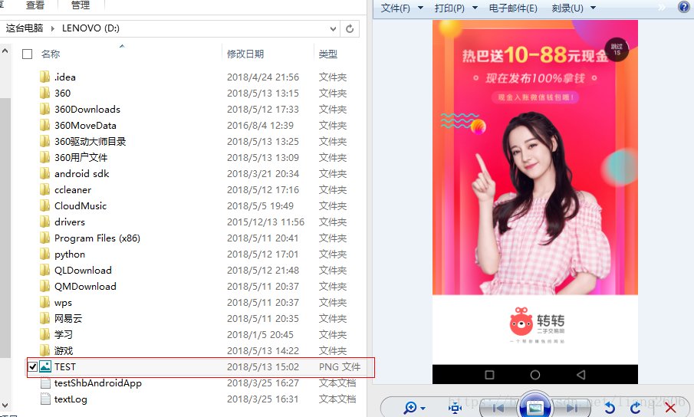
Task: Select the python folder icon
Action: 44,254
